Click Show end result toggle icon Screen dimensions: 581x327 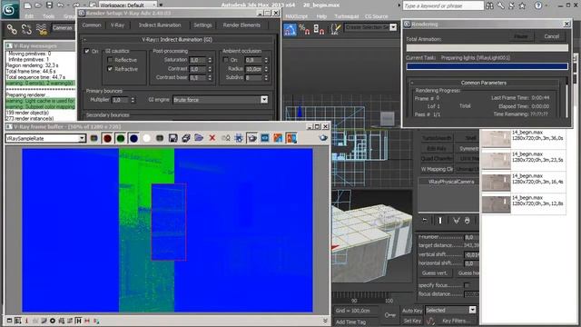coord(439,221)
